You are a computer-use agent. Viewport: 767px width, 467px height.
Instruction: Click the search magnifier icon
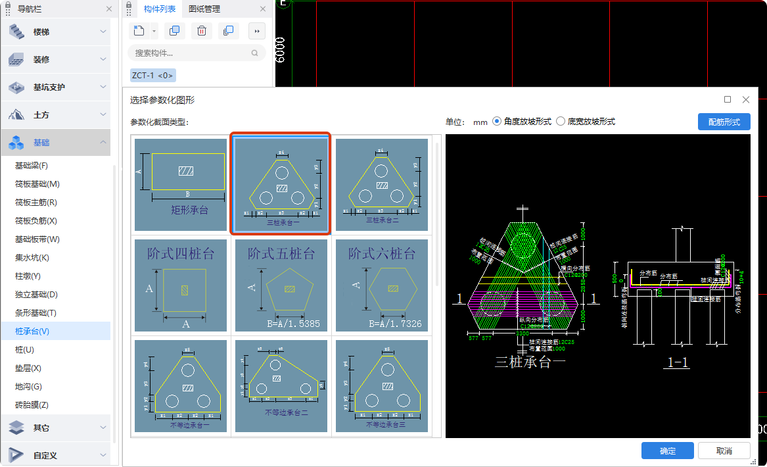255,53
